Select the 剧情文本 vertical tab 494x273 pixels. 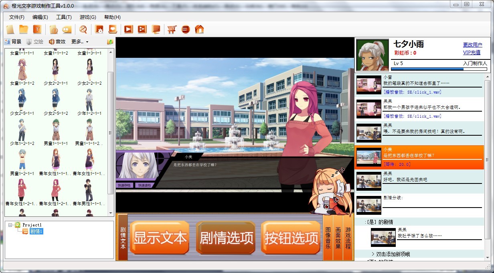click(x=123, y=238)
